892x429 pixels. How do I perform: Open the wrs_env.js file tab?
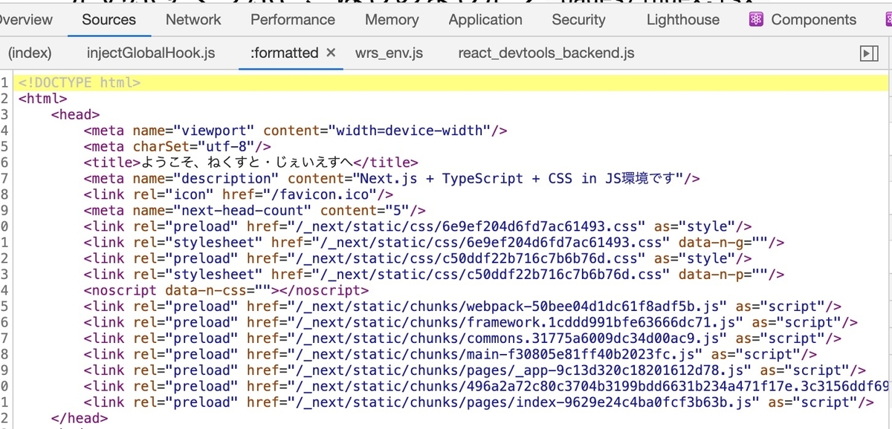(x=389, y=53)
